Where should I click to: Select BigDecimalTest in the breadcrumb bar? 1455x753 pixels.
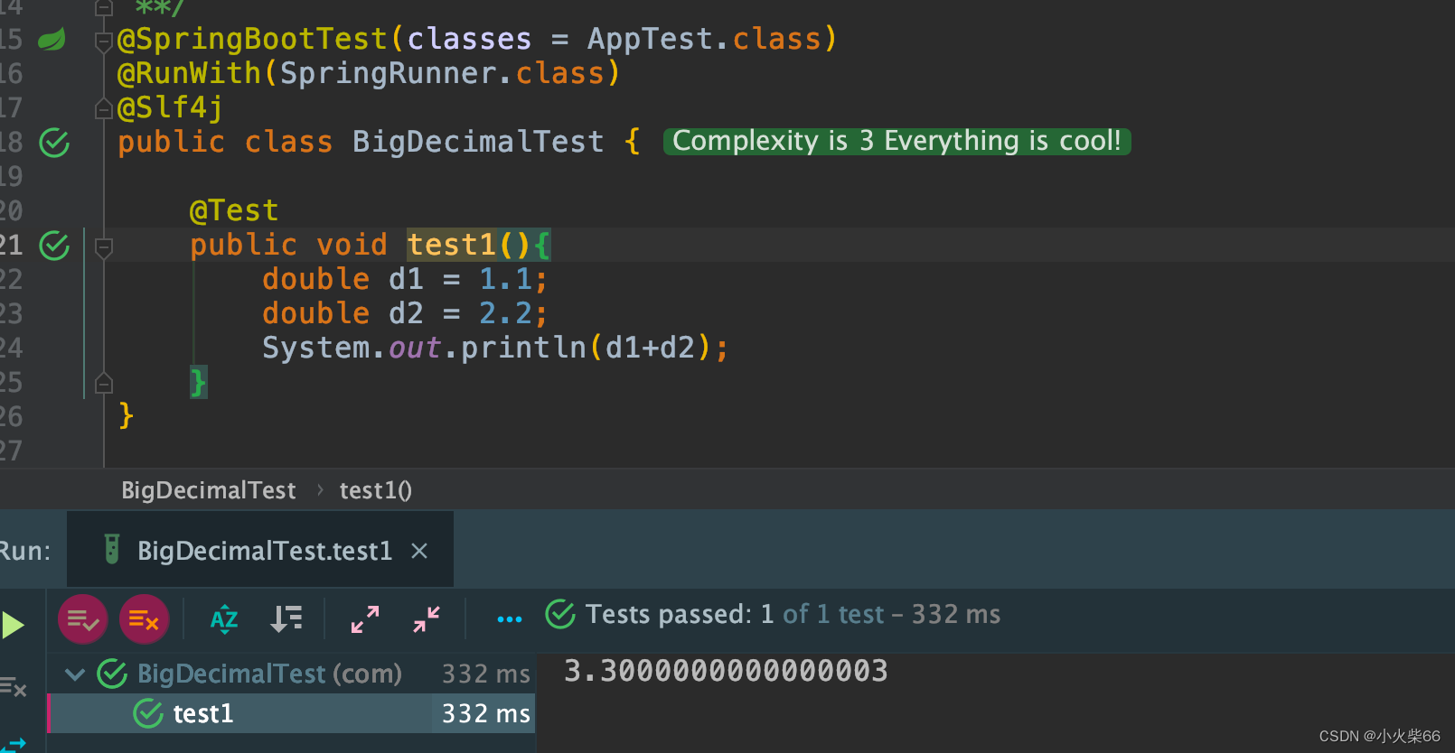[209, 490]
